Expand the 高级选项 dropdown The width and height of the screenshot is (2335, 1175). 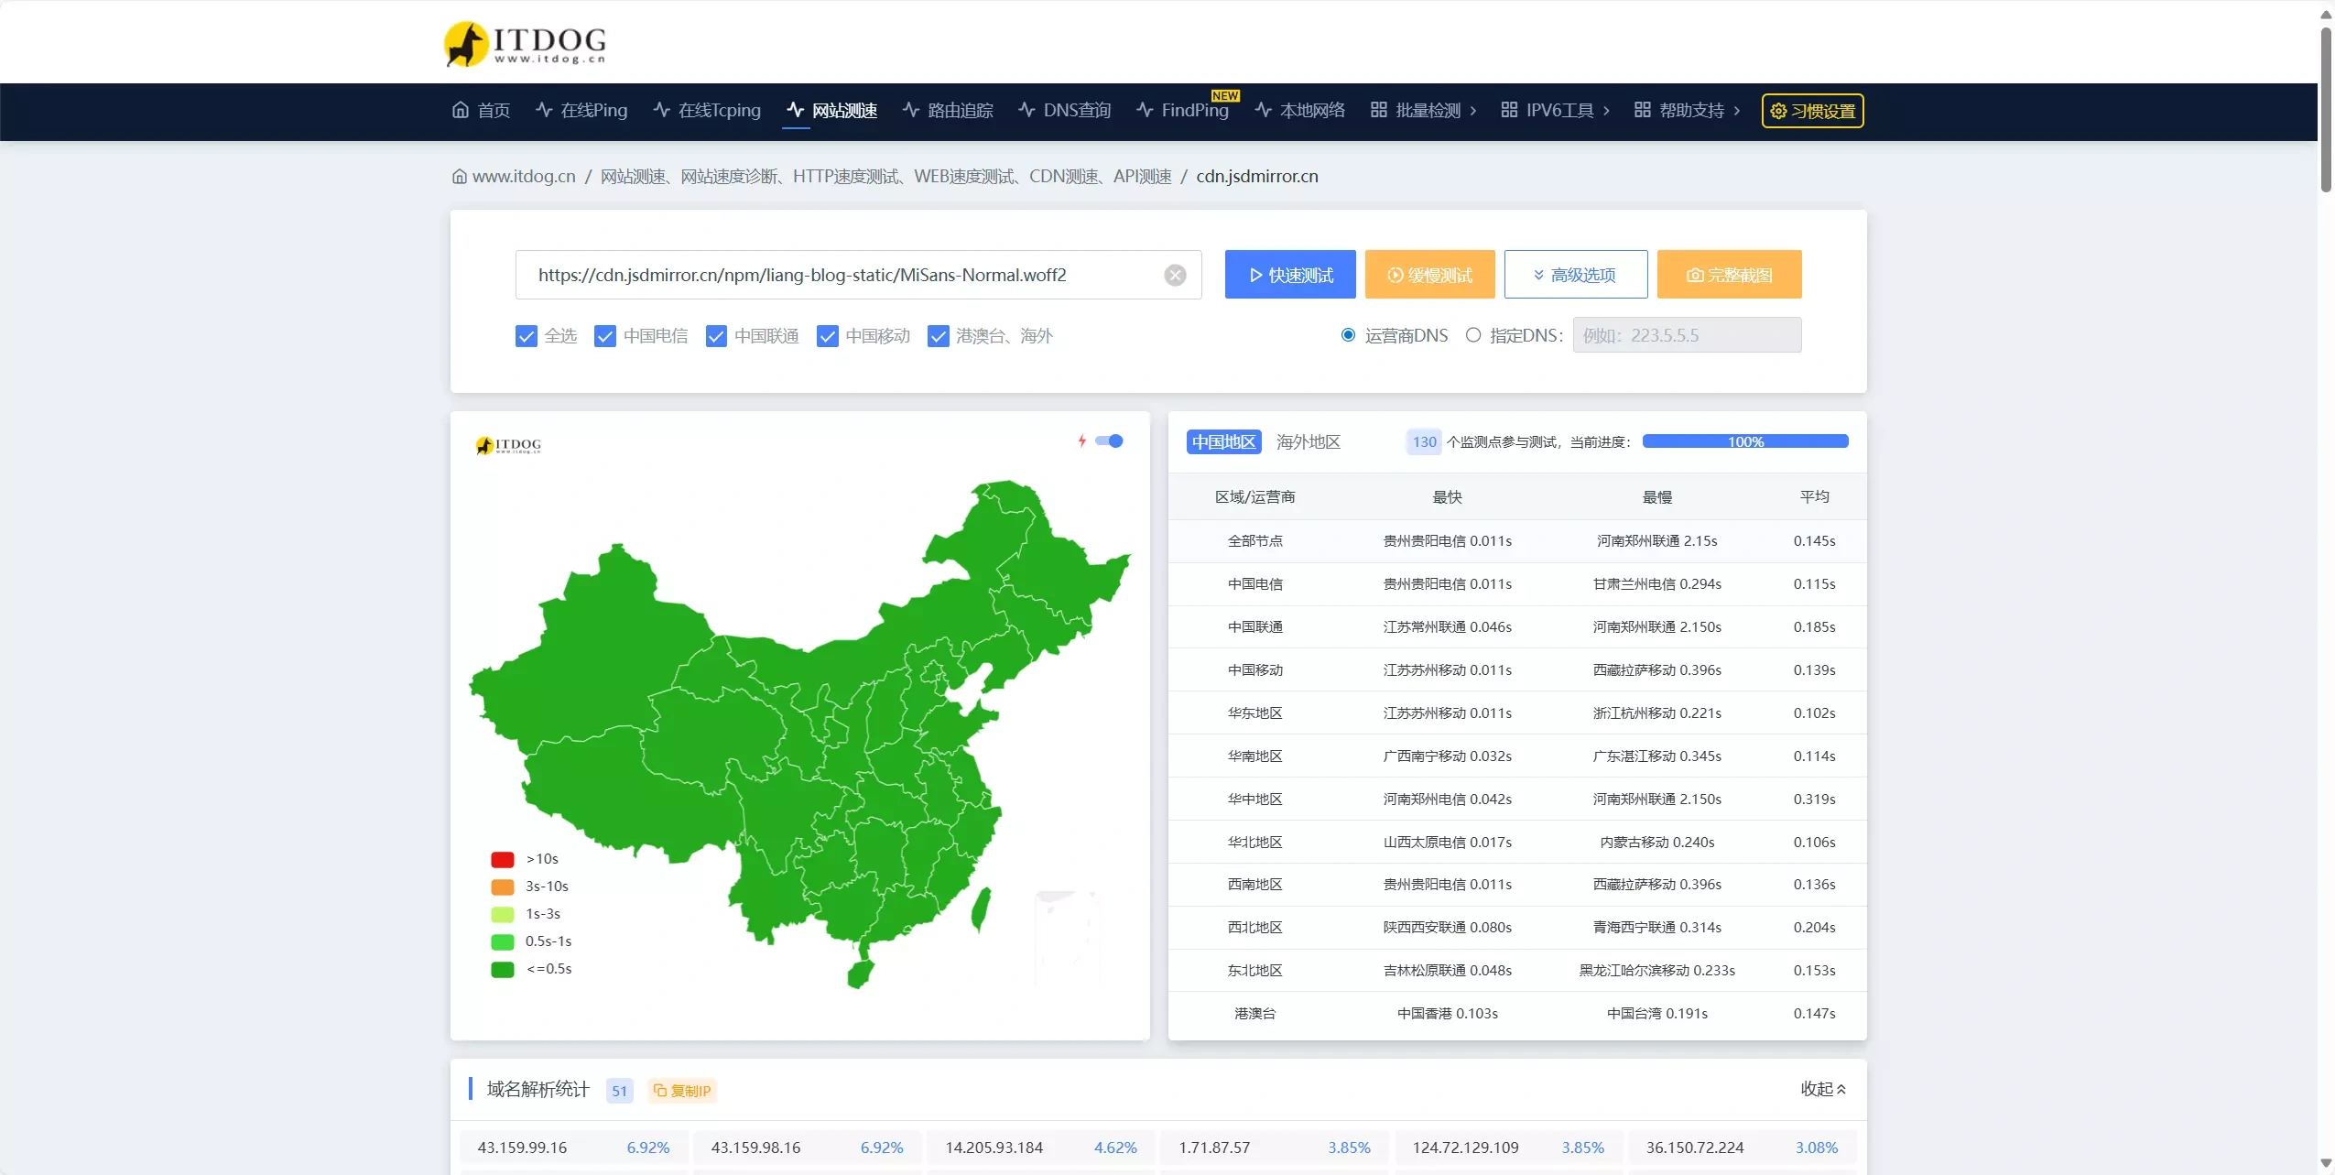[x=1575, y=275]
